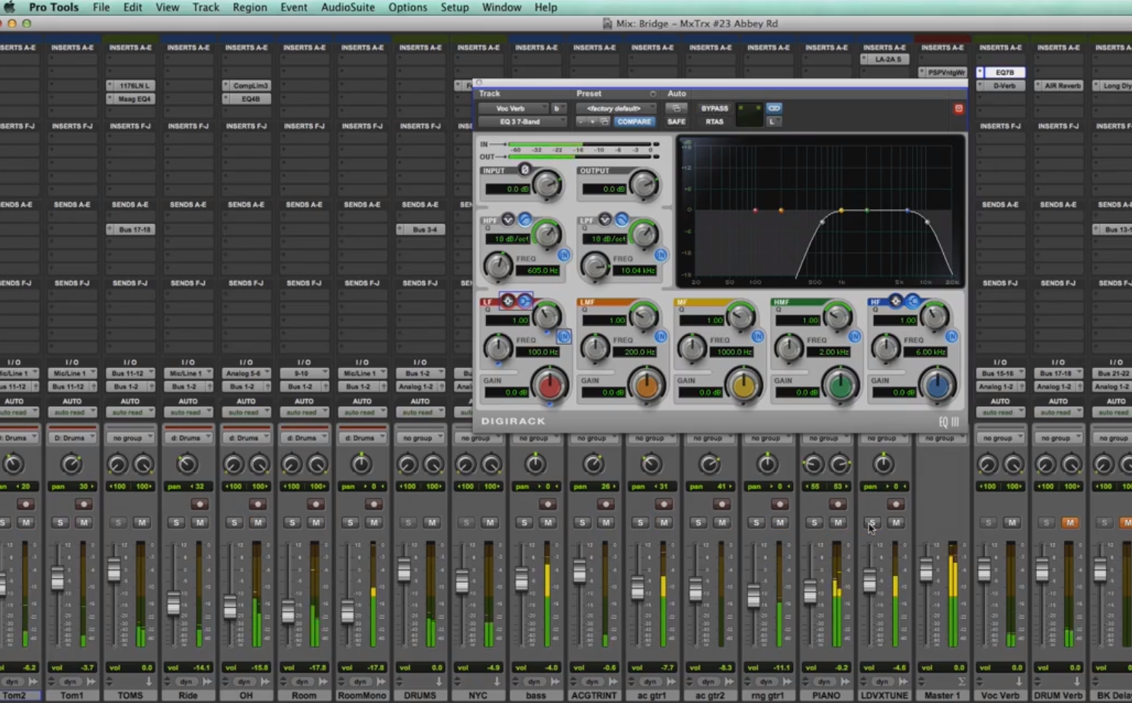The image size is (1132, 703).
Task: Click the Preset librarian circle icon
Action: click(653, 94)
